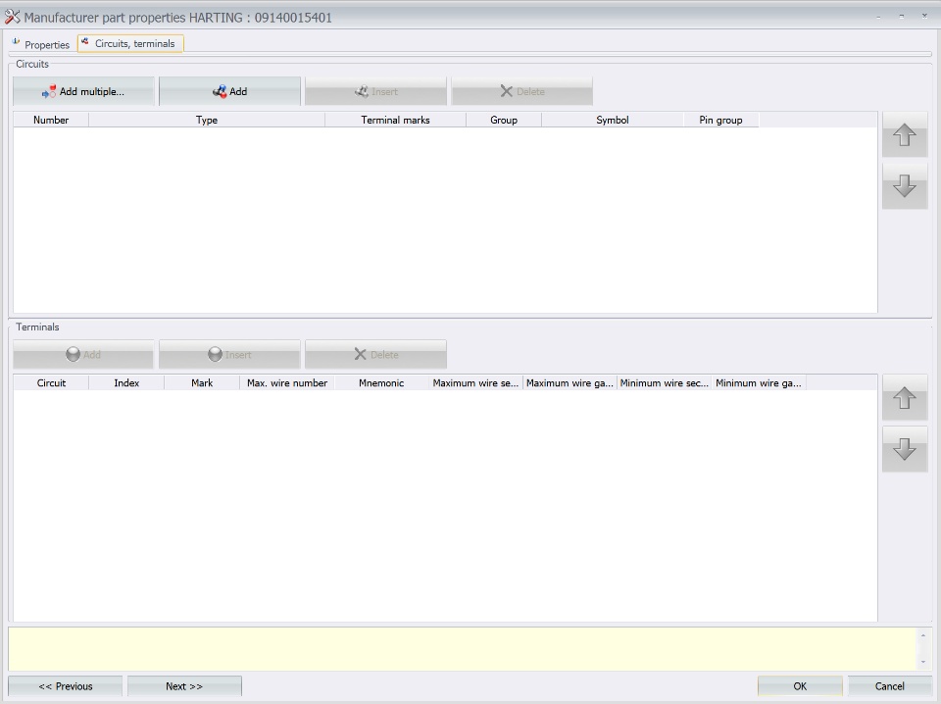Move circuit down with the down arrow
Image resolution: width=941 pixels, height=704 pixels.
pyautogui.click(x=905, y=186)
